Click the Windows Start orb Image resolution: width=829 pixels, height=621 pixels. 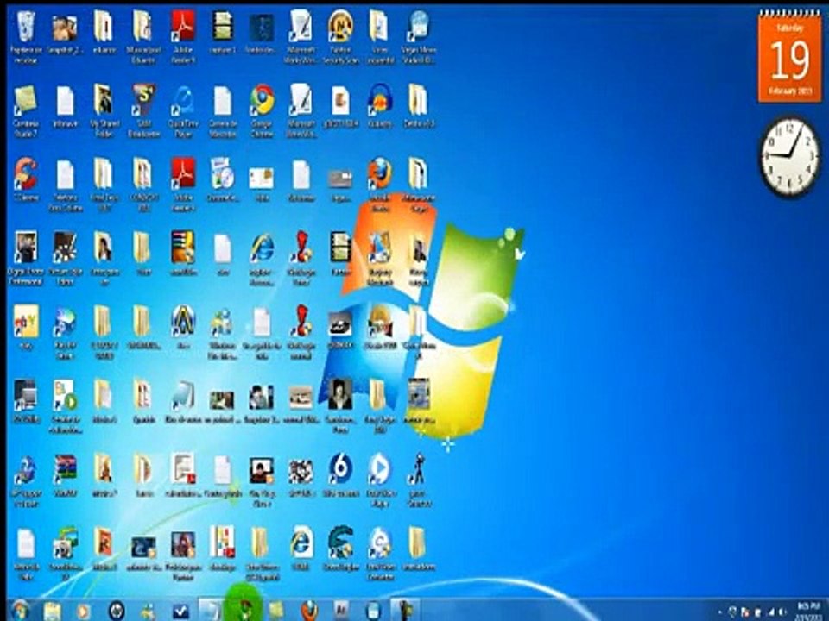tap(20, 611)
